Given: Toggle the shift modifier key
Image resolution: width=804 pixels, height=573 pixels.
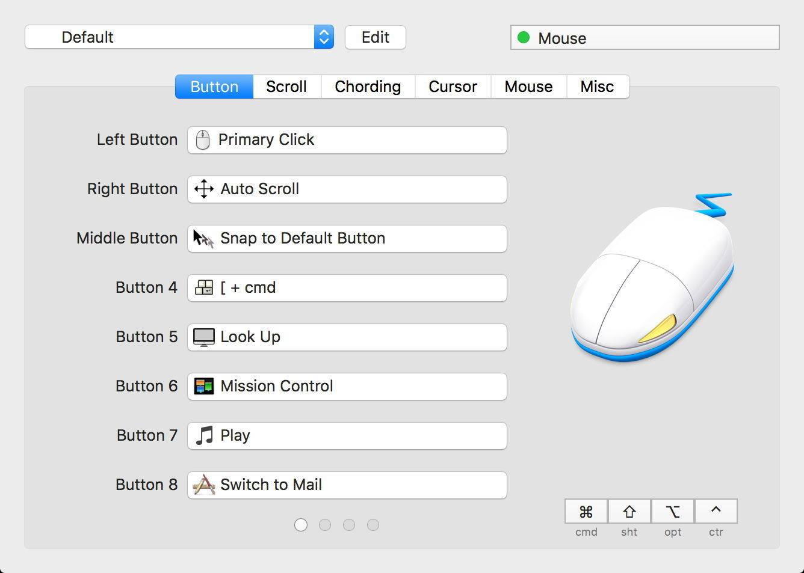Looking at the screenshot, I should click(629, 512).
